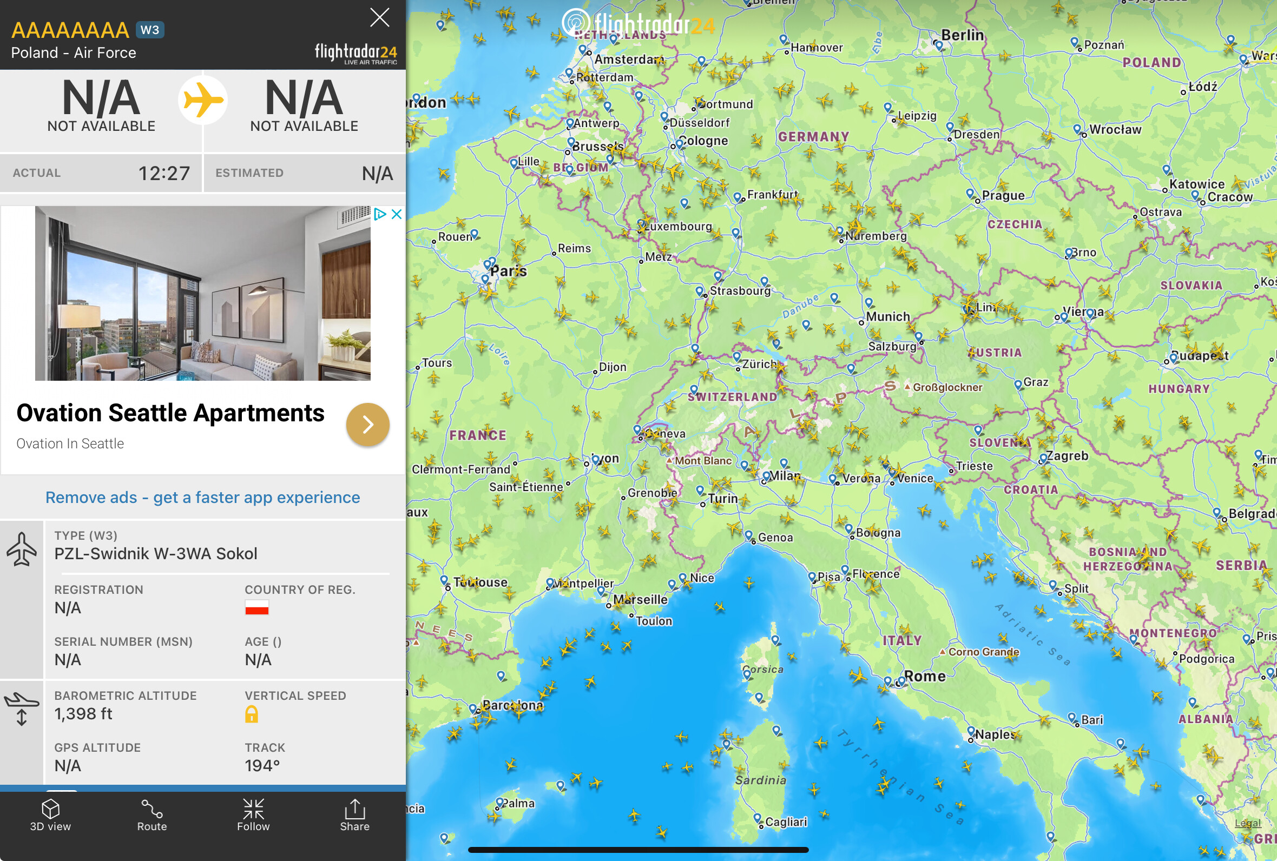Select the Rome city label
The height and width of the screenshot is (861, 1277).
[x=925, y=676]
